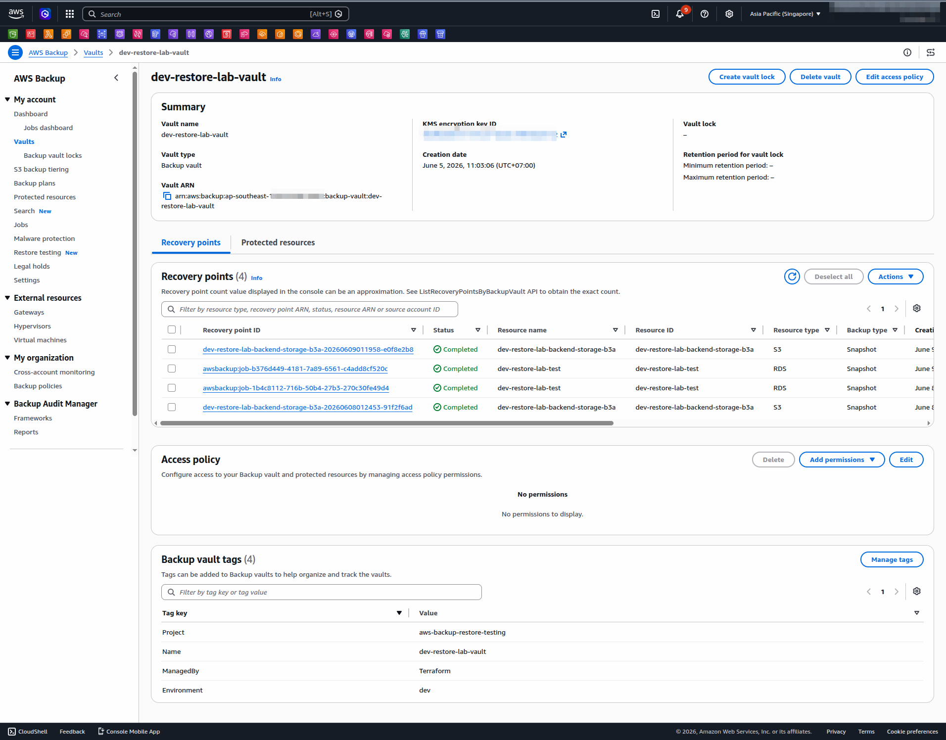This screenshot has width=946, height=740.
Task: Check the recovery point row ending e0f8e2b8
Action: click(x=172, y=349)
